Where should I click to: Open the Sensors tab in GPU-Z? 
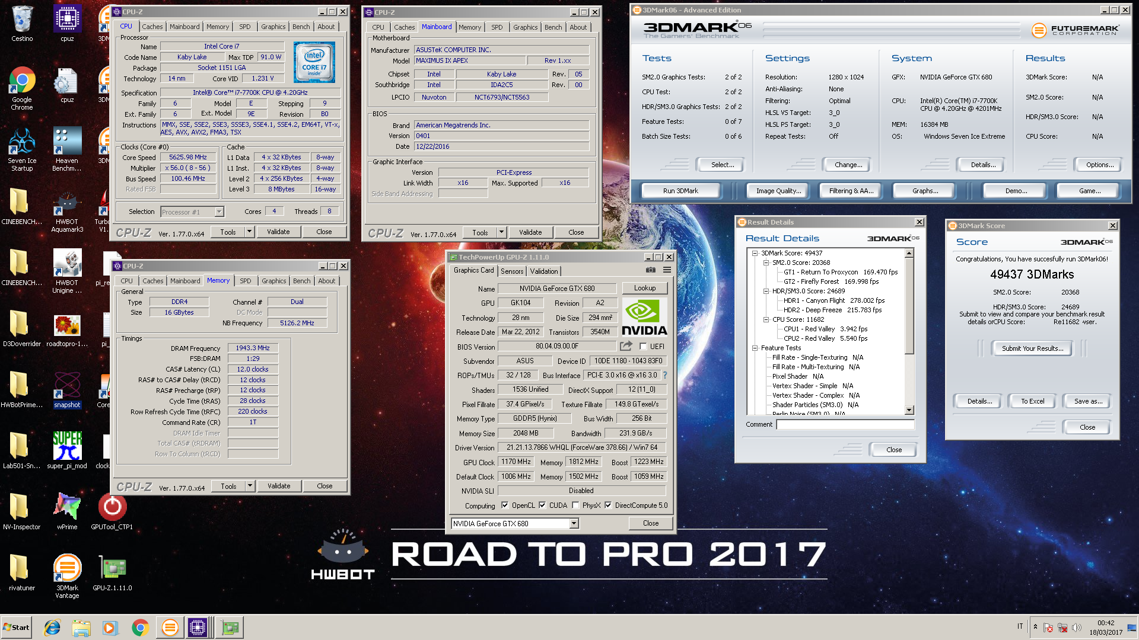pyautogui.click(x=512, y=271)
